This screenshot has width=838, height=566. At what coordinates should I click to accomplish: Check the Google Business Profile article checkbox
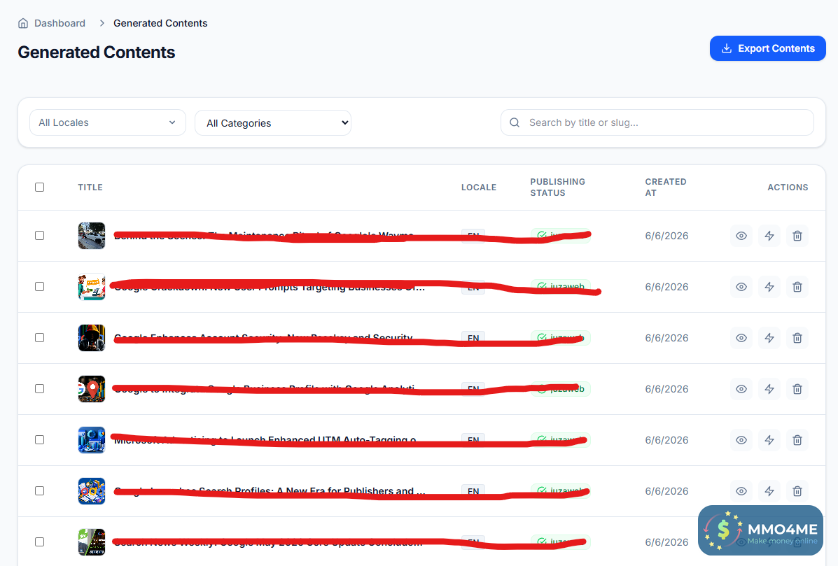click(39, 389)
